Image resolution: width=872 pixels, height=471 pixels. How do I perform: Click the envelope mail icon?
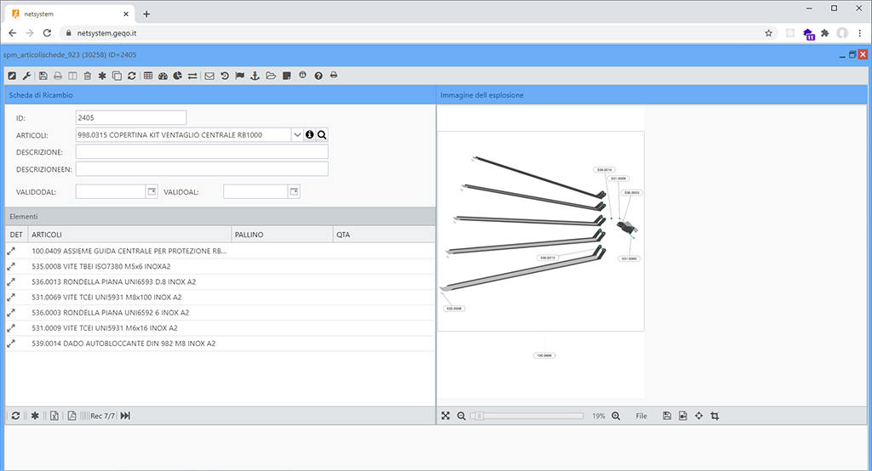(x=209, y=76)
